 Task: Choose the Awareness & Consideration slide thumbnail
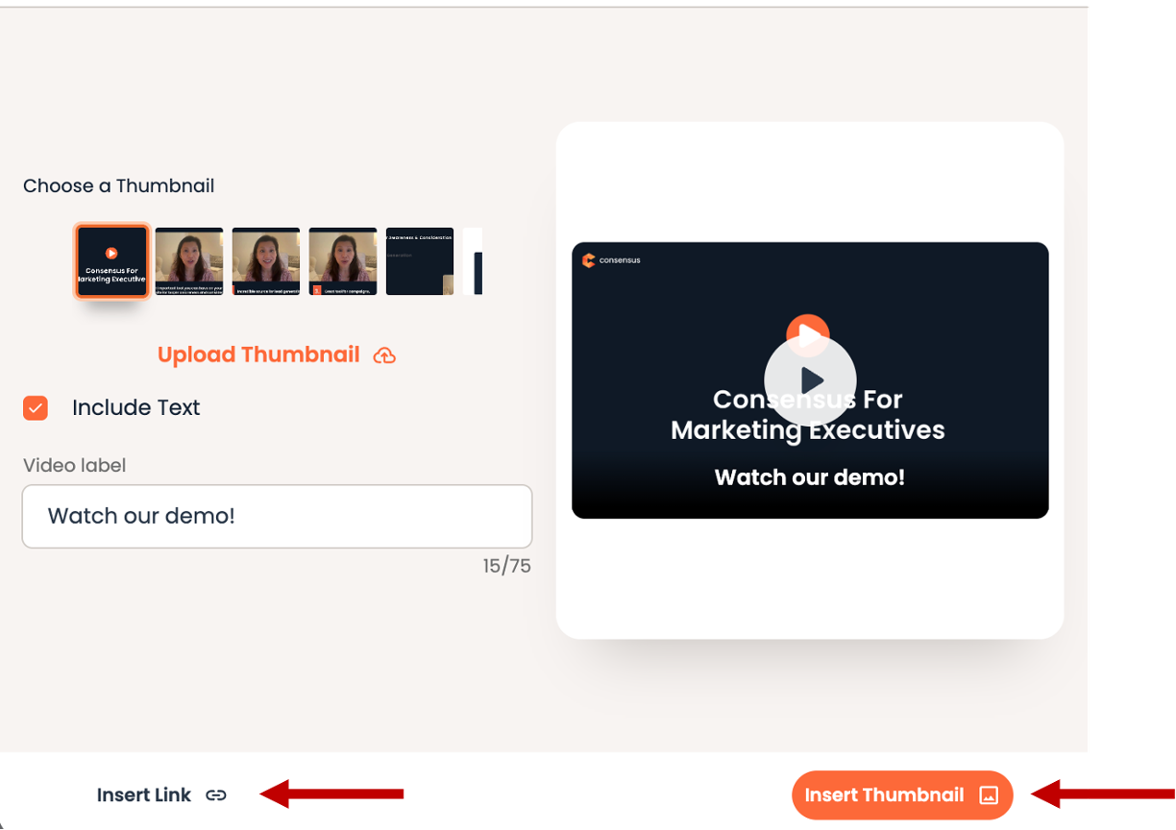tap(420, 261)
